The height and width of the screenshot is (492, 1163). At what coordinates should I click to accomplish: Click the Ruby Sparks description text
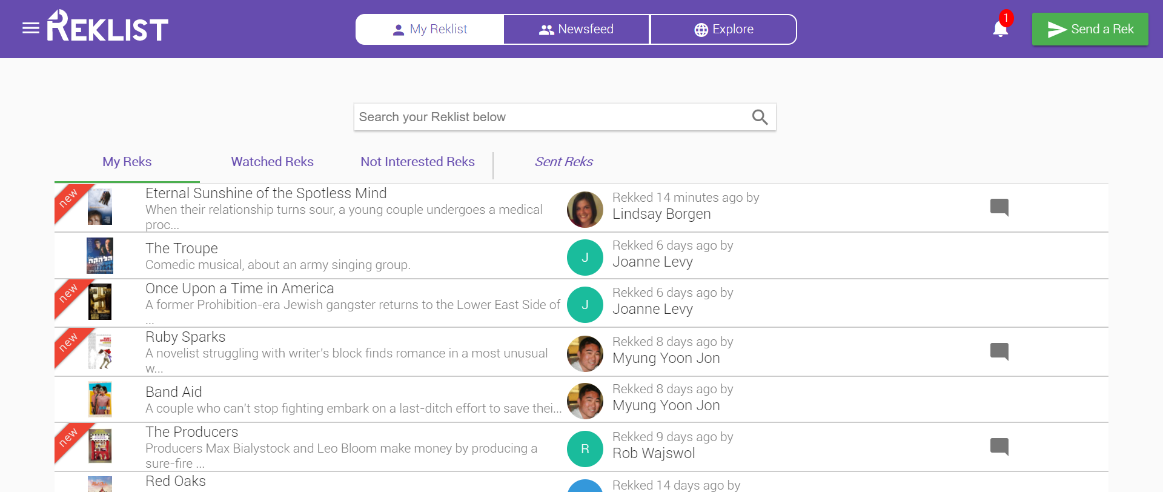[346, 361]
